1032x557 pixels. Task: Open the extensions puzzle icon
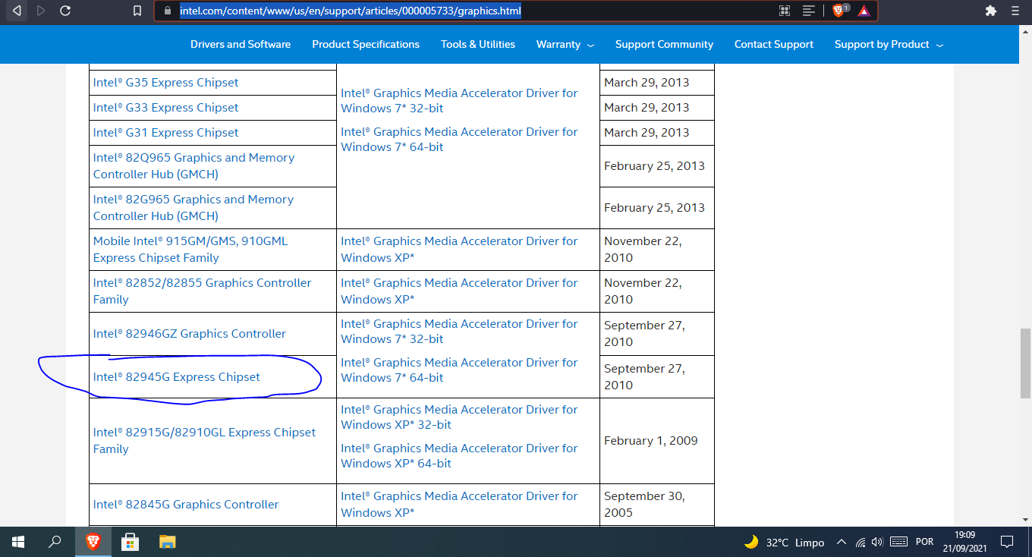[990, 11]
